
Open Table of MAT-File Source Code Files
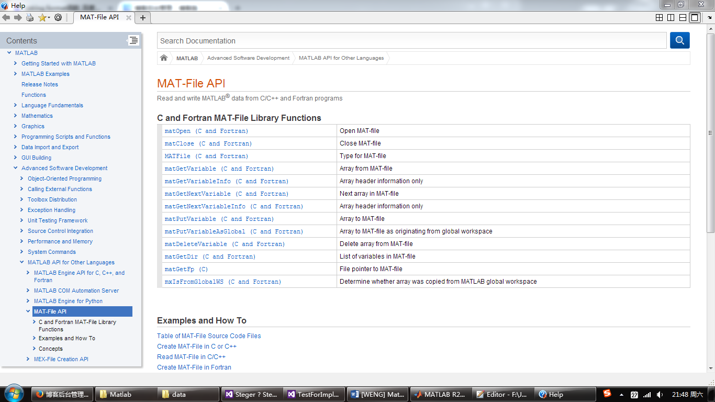click(x=209, y=336)
